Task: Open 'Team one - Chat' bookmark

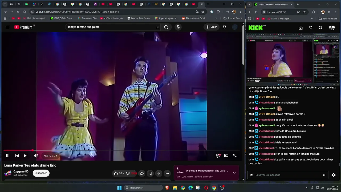Action: click(x=87, y=18)
